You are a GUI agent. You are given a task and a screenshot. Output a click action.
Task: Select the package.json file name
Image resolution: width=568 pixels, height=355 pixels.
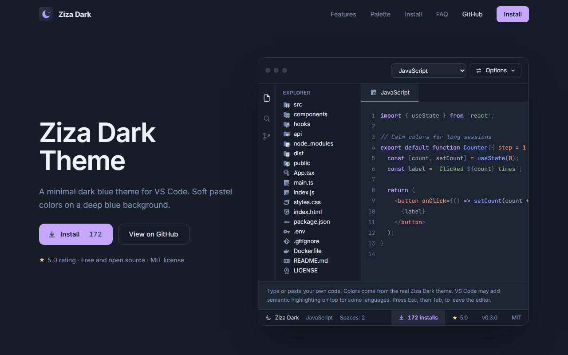pos(312,222)
